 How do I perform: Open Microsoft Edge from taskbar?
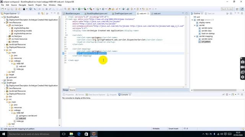(79, 134)
